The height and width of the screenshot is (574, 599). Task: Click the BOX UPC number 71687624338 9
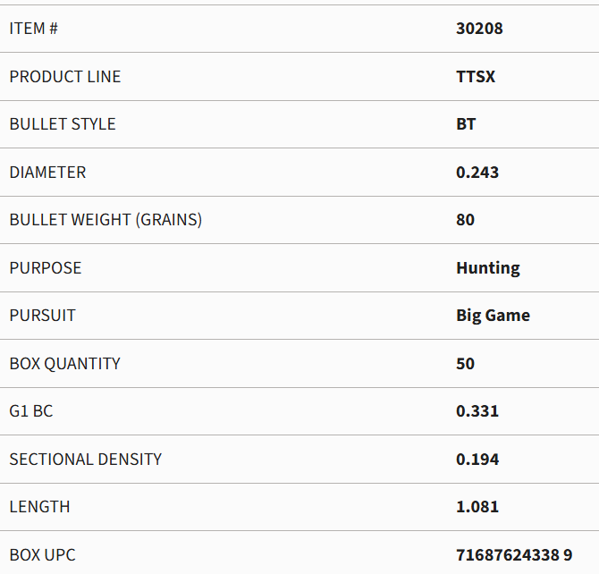[x=514, y=555]
